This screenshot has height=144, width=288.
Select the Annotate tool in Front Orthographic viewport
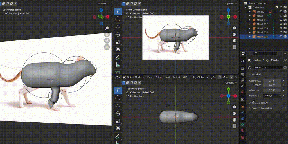[118, 58]
